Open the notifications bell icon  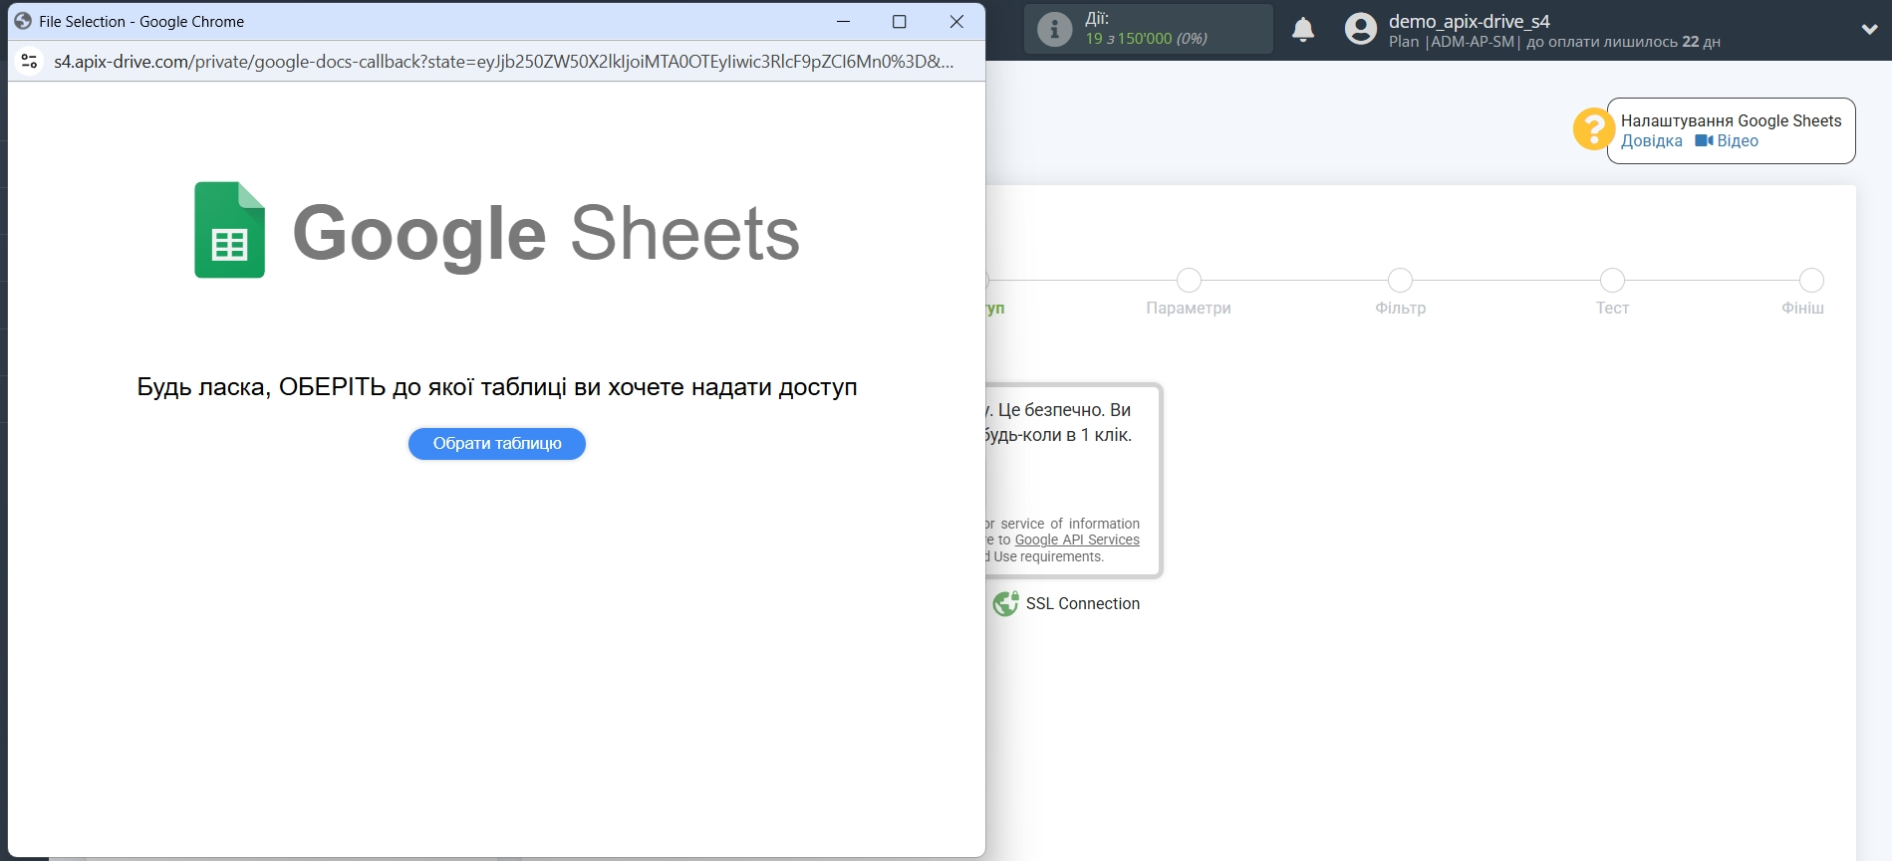click(1303, 30)
